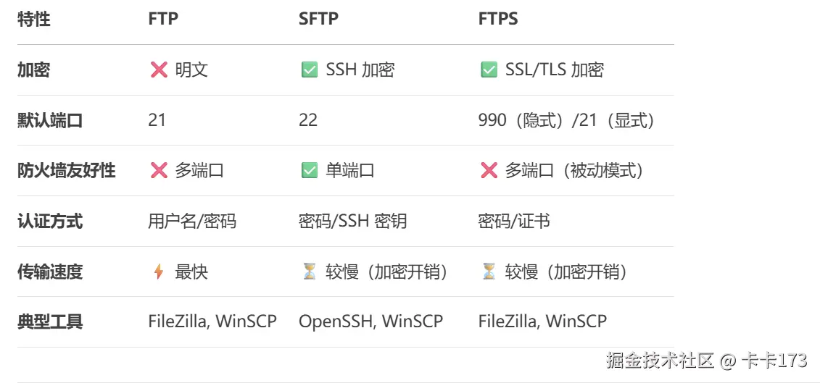Click the 默认端口 row label
Screen dimensions: 820x383
(50, 121)
